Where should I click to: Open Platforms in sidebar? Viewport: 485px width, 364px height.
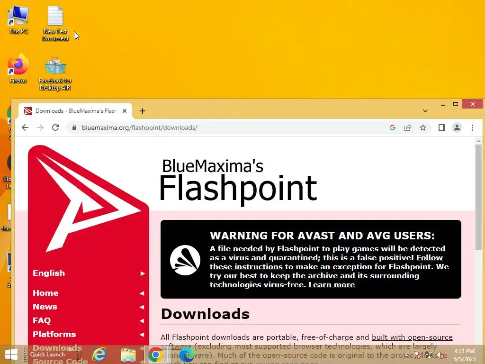[54, 334]
